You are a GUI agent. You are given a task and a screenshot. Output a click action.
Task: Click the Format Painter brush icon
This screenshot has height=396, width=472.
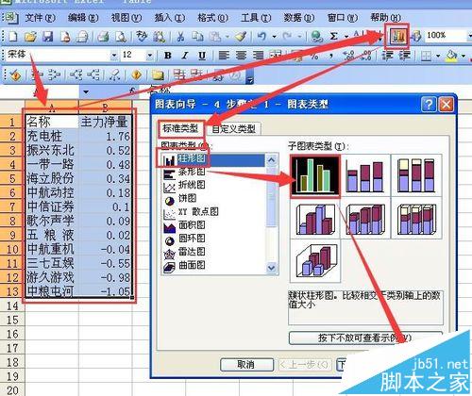(241, 37)
